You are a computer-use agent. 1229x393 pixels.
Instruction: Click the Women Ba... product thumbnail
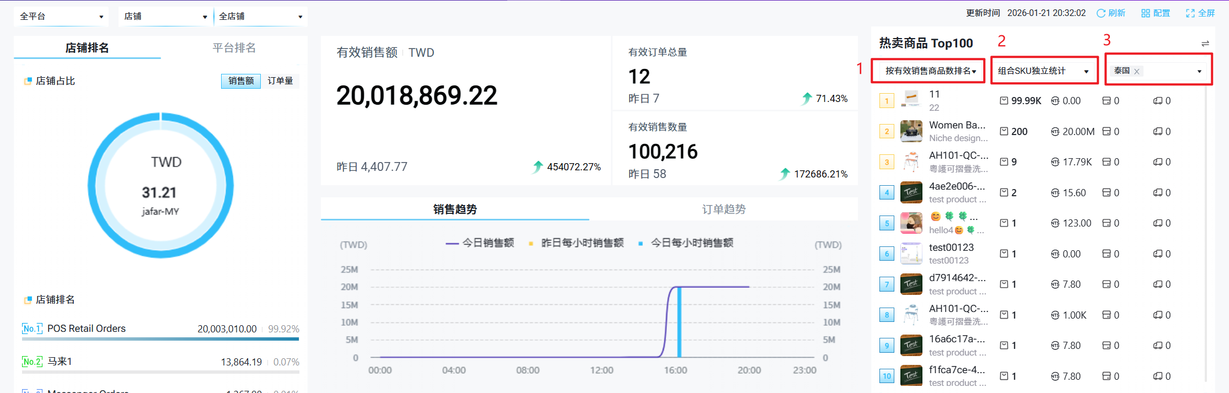[x=911, y=131]
